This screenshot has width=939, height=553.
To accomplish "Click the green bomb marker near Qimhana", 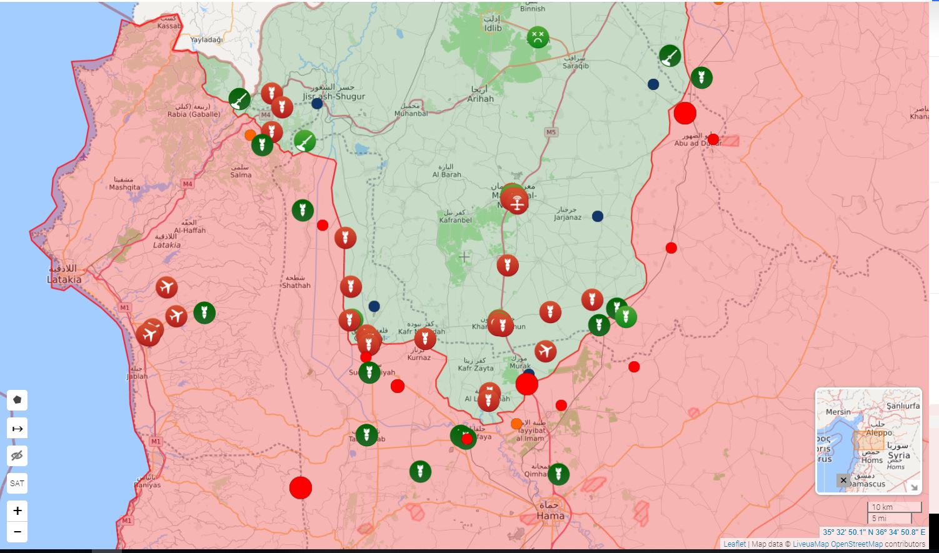I will [558, 474].
